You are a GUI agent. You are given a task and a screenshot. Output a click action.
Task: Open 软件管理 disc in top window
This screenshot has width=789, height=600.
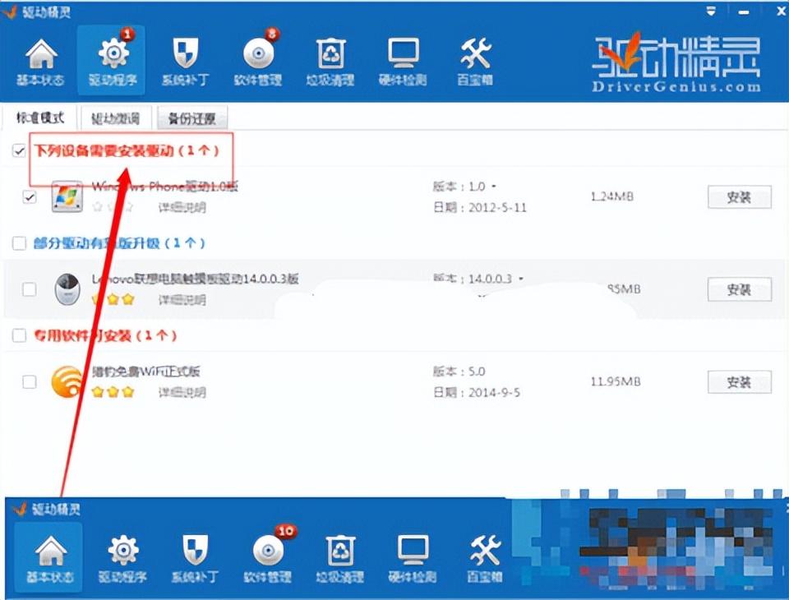258,60
